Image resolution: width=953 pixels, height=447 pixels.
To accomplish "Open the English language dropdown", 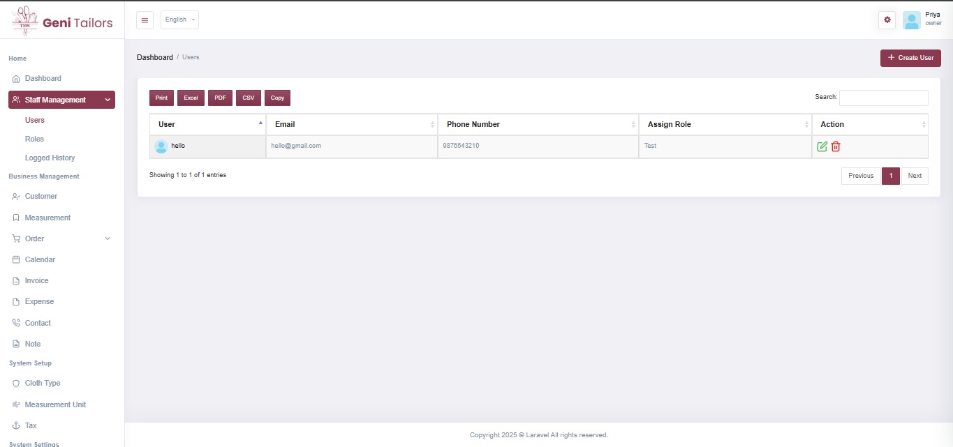I will [x=179, y=20].
